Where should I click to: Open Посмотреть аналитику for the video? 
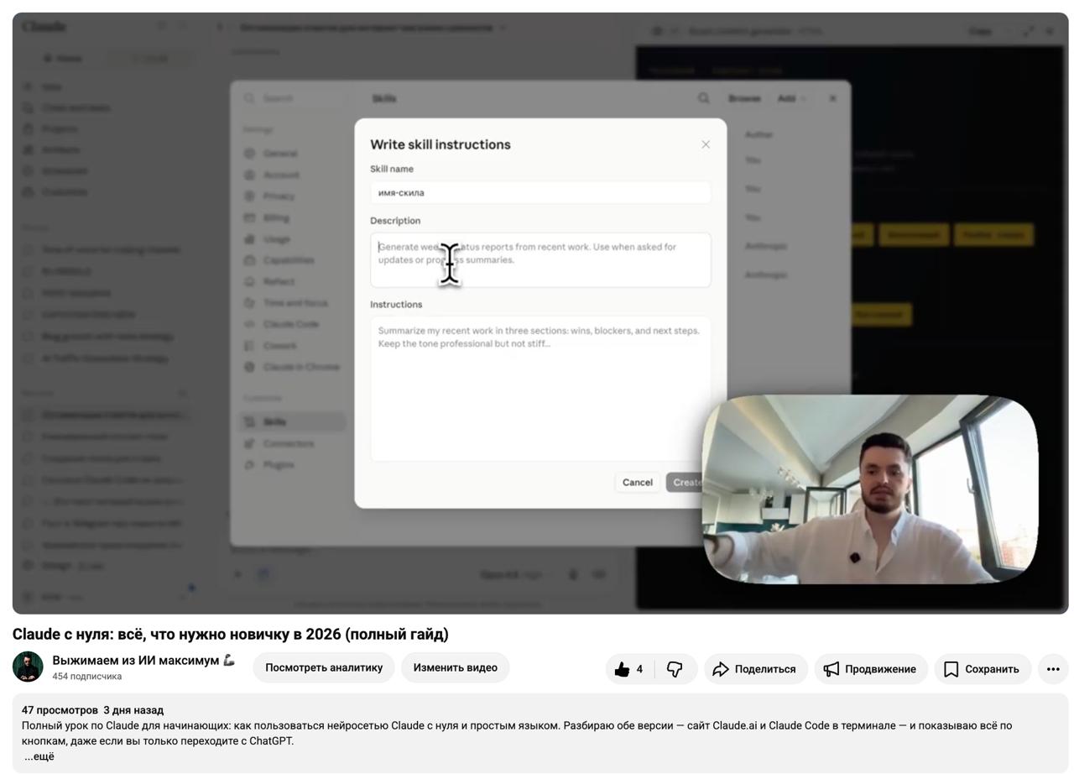tap(324, 667)
